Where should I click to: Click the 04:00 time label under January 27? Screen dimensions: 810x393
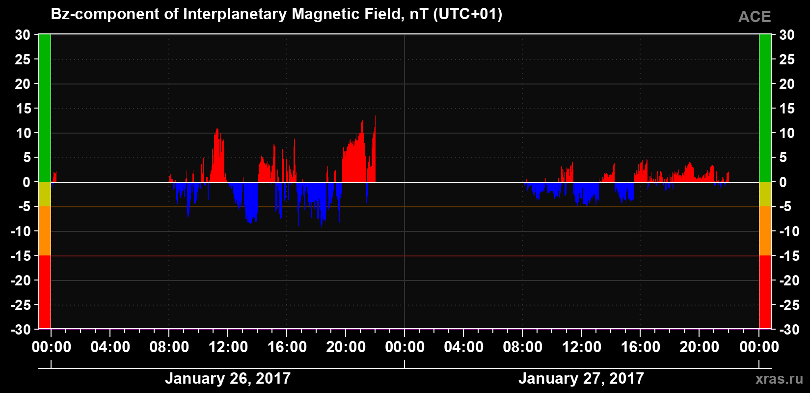[x=463, y=347]
